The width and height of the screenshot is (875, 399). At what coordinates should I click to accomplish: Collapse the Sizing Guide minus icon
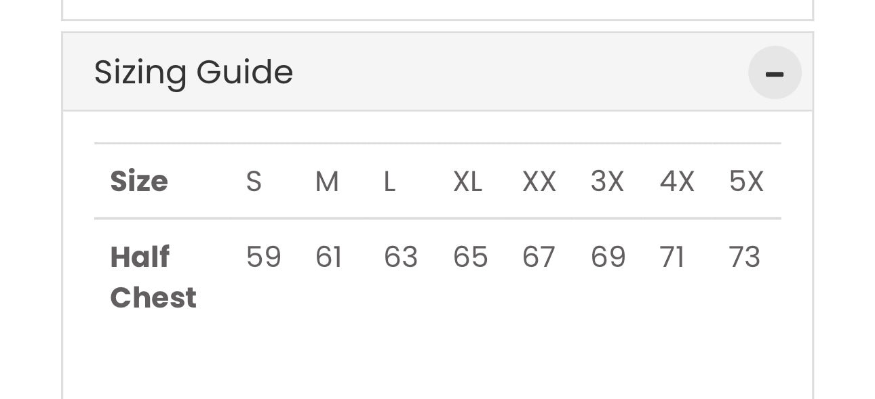point(775,72)
